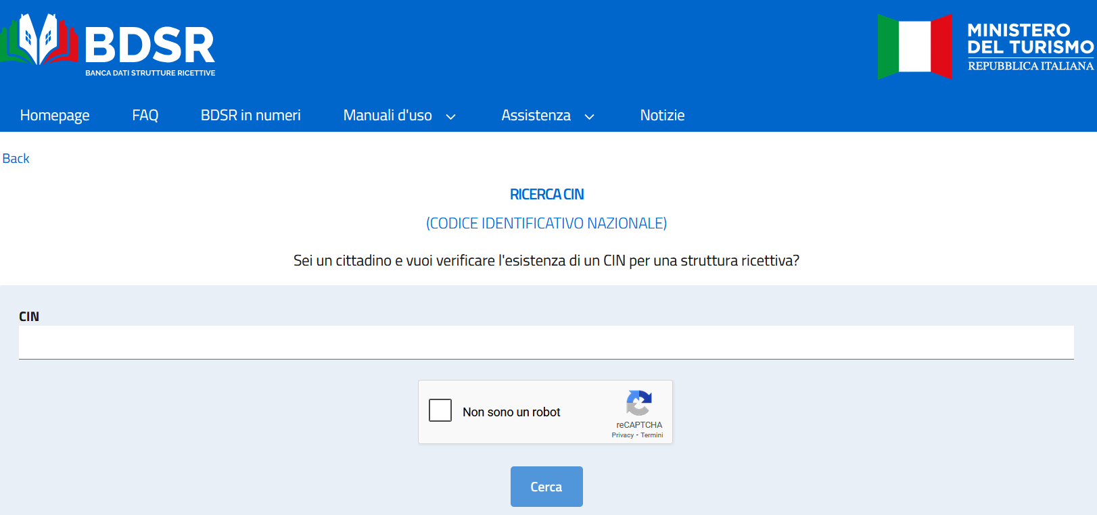1097x515 pixels.
Task: Open the Assistenza menu label
Action: [536, 116]
